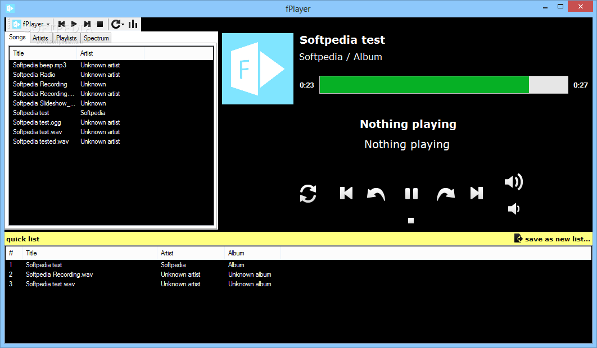
Task: Click the fPlayer album art thumbnail
Action: coord(258,68)
